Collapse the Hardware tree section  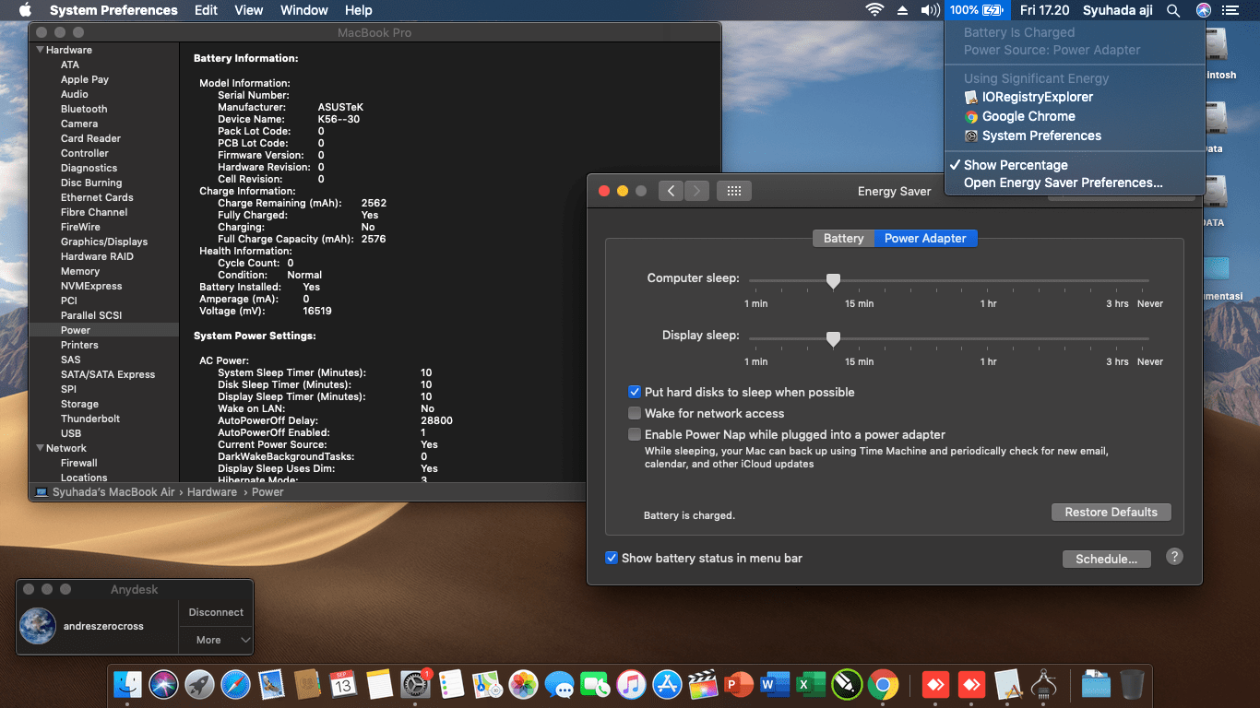(40, 50)
